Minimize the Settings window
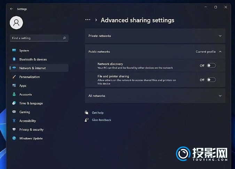The height and width of the screenshot is (169, 235). pos(206,7)
